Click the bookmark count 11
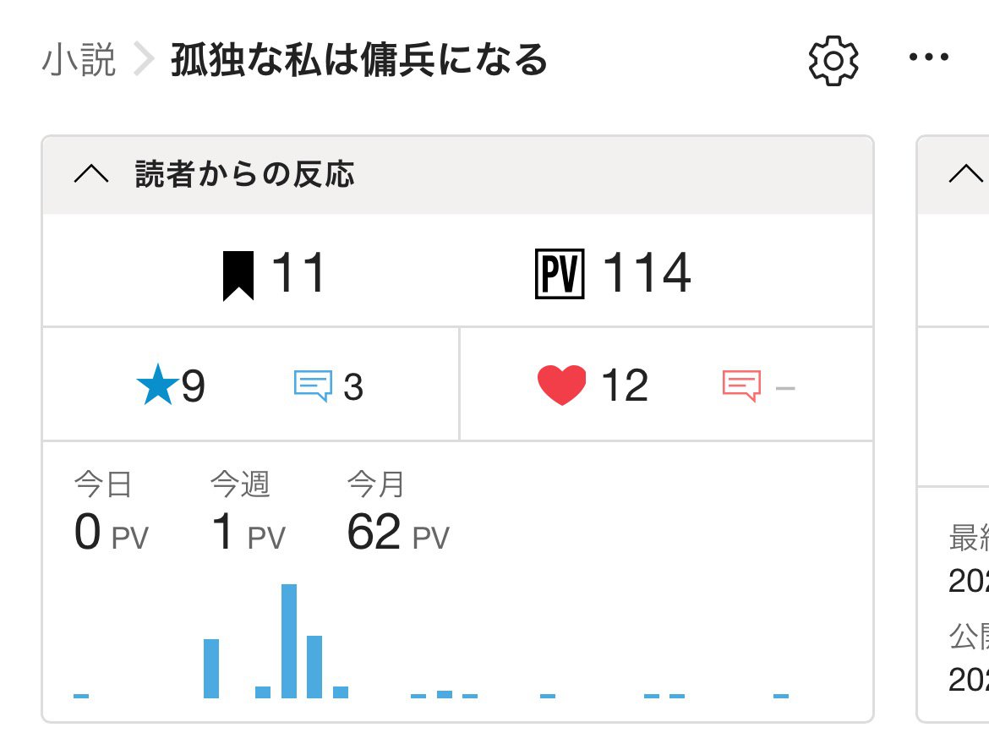The width and height of the screenshot is (989, 733). pyautogui.click(x=298, y=275)
